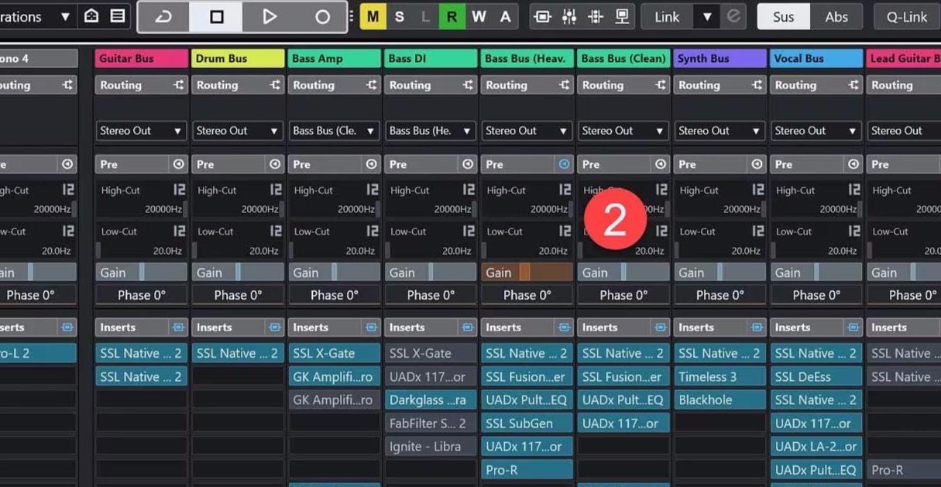The image size is (941, 487).
Task: Toggle the blue Pre bypass icon on Bass Bus (Heav.
Action: tap(565, 164)
